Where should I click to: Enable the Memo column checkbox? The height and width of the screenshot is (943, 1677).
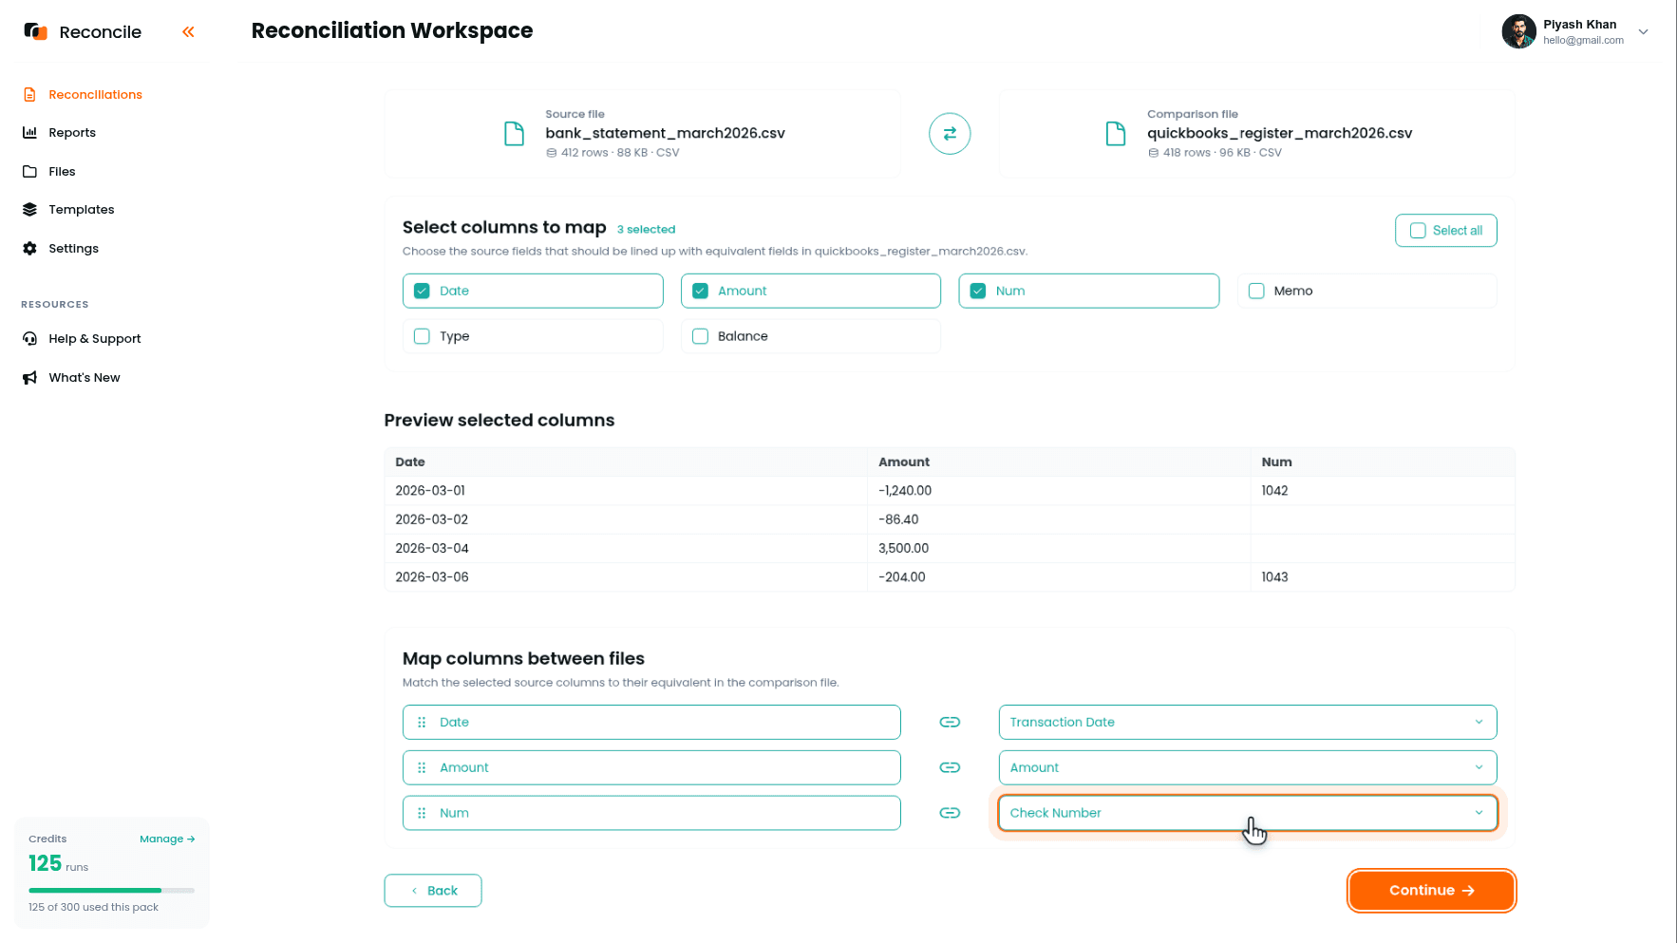[1256, 292]
